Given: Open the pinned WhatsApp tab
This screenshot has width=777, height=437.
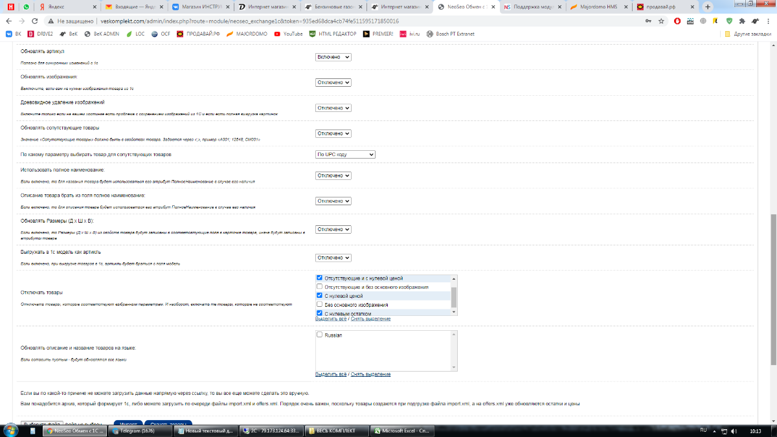Looking at the screenshot, I should click(x=26, y=6).
